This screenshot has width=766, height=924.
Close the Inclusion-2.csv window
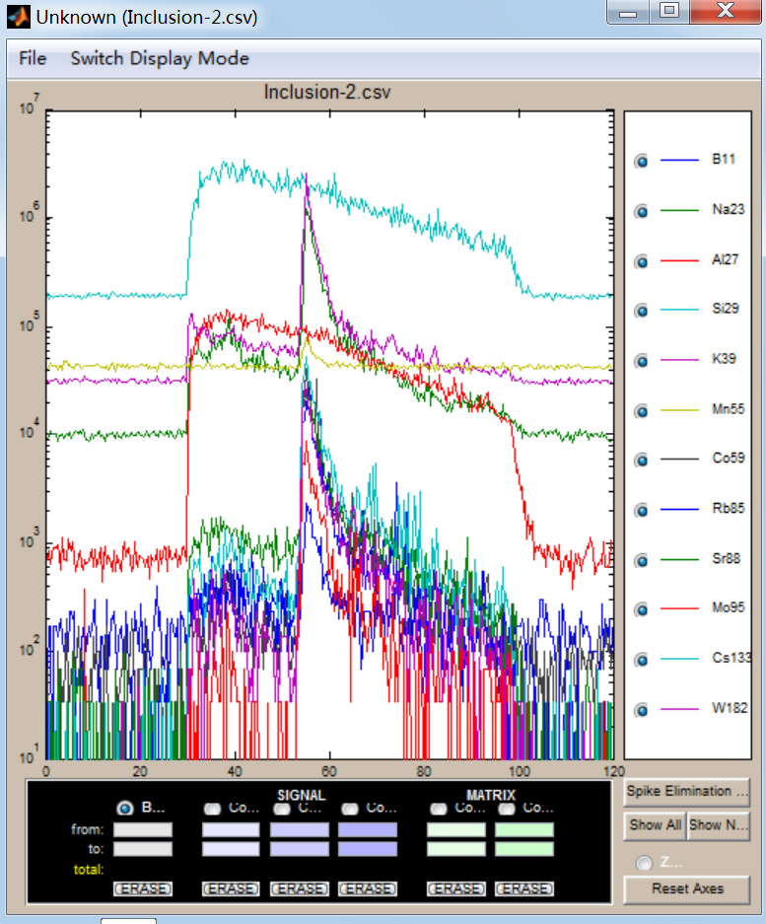tap(726, 11)
